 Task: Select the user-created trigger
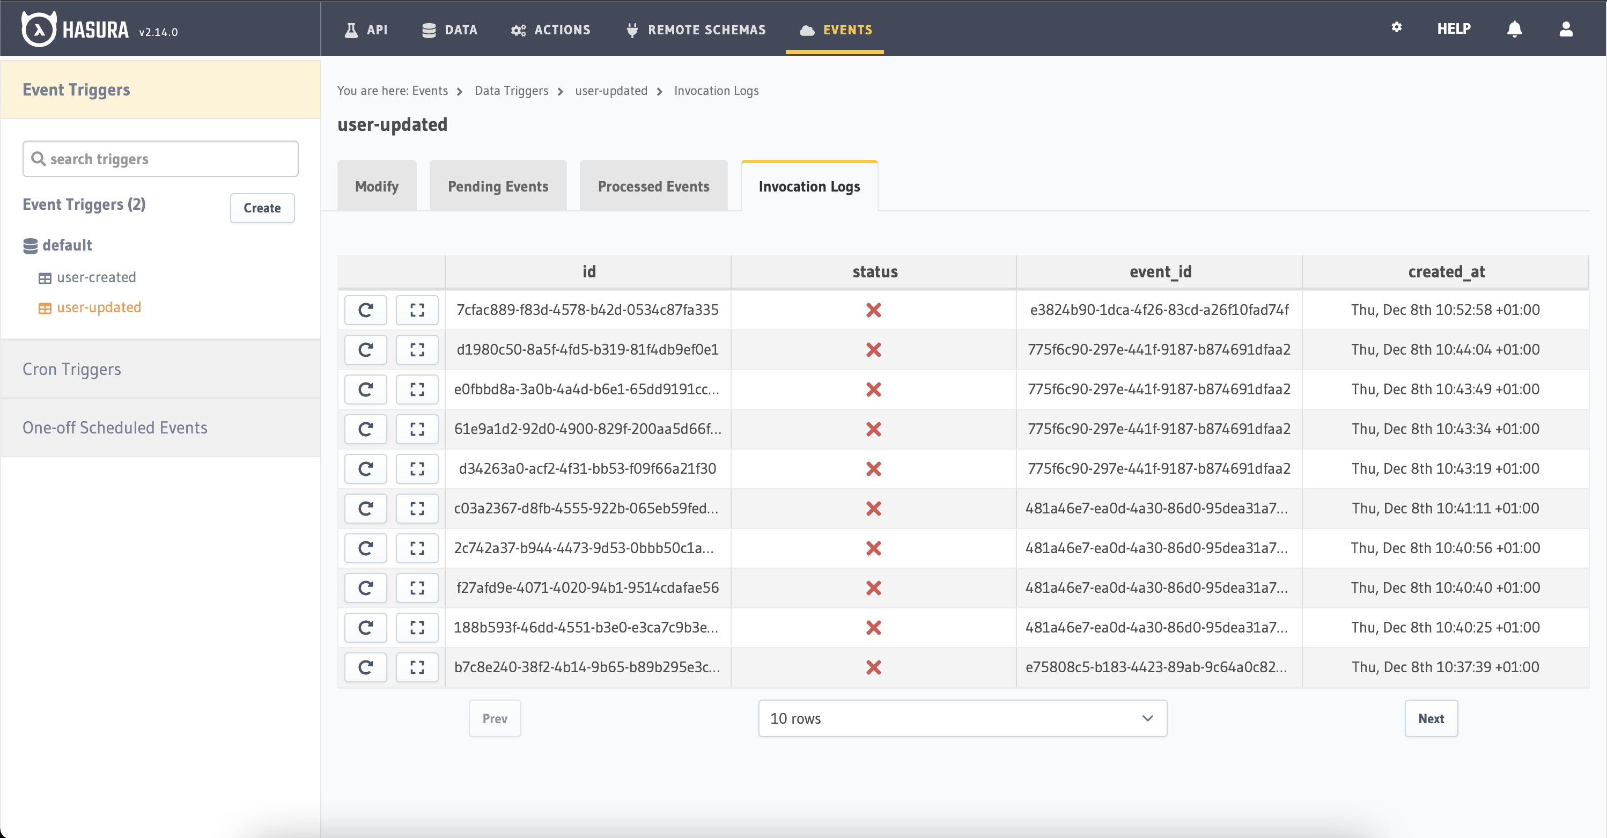tap(95, 277)
